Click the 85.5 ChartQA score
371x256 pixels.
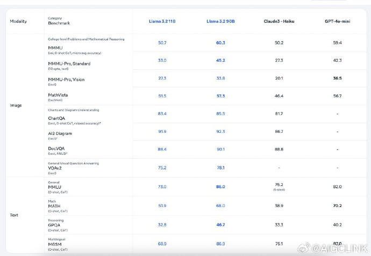click(x=220, y=113)
